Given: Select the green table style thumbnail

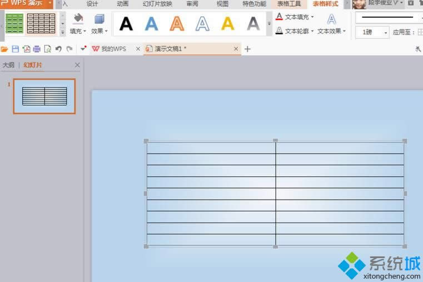Looking at the screenshot, I should pyautogui.click(x=14, y=24).
